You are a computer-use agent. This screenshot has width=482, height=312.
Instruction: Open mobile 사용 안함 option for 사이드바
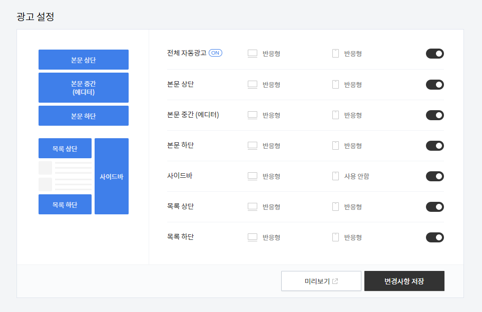pyautogui.click(x=356, y=176)
